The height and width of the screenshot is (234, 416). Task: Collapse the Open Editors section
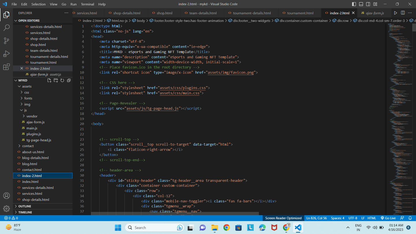(x=43, y=21)
